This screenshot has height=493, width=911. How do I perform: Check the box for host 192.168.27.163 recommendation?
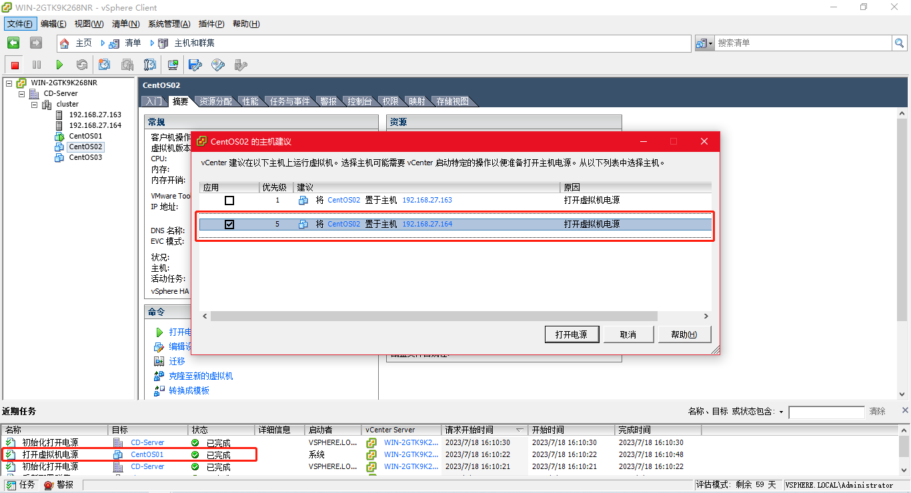[229, 200]
